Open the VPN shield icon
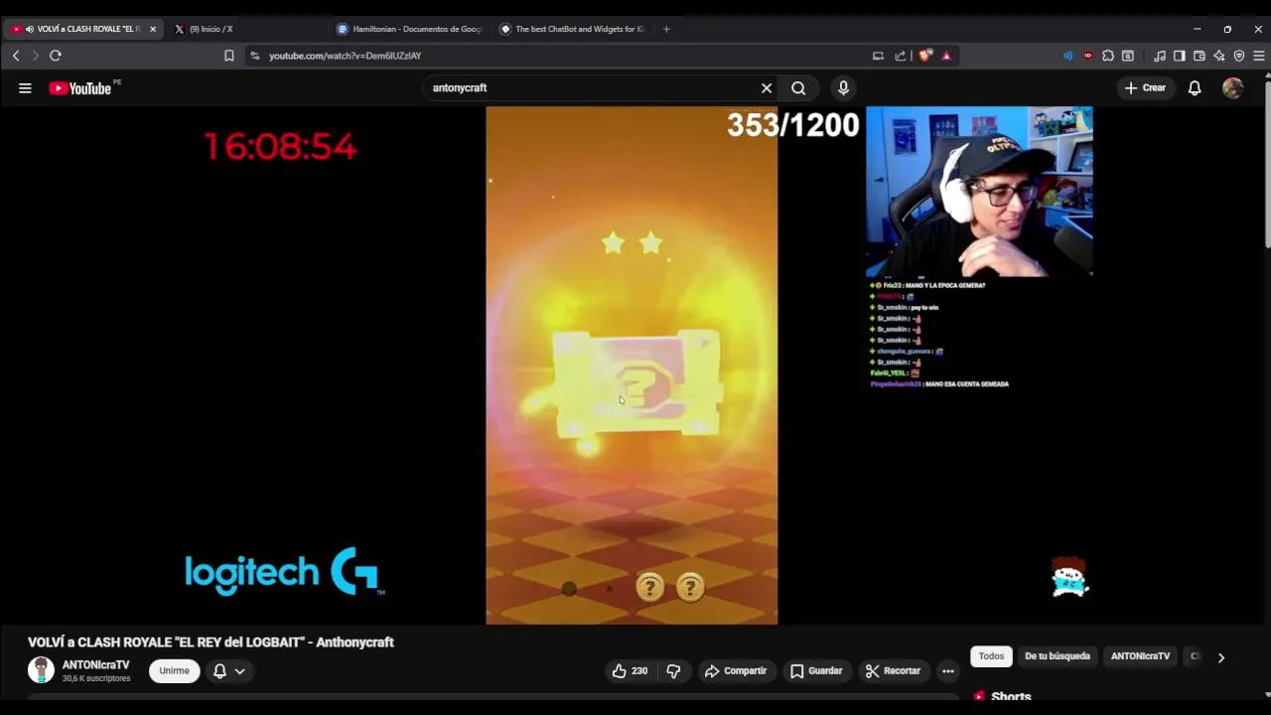 pyautogui.click(x=1239, y=56)
